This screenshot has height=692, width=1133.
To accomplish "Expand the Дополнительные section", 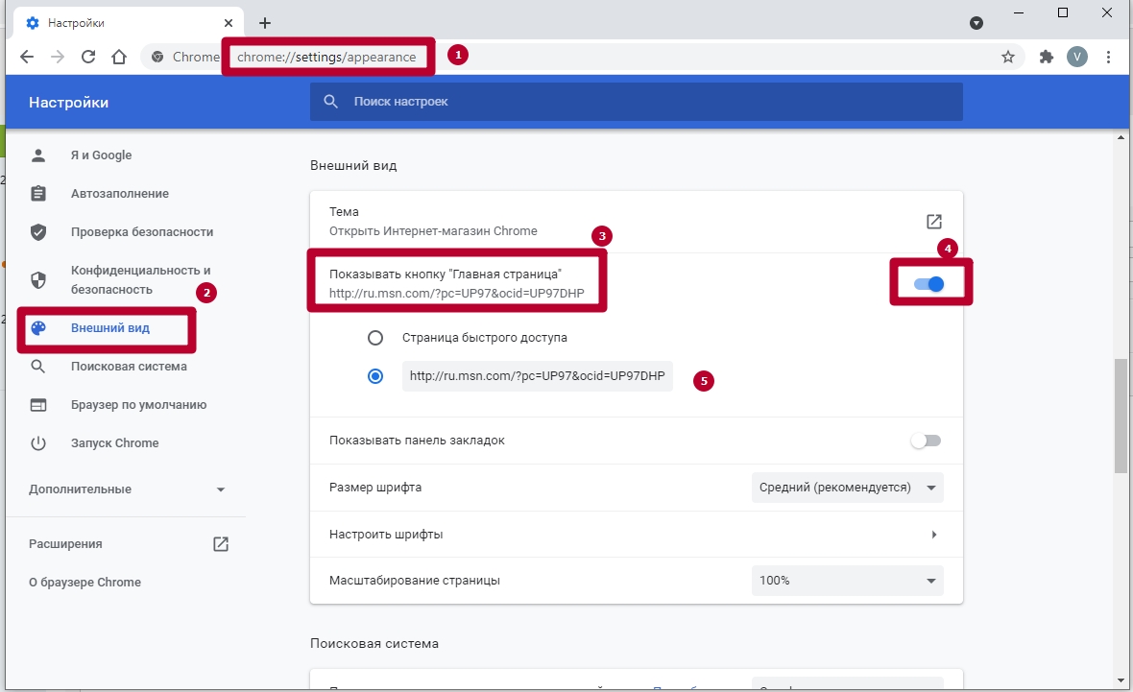I will point(127,489).
